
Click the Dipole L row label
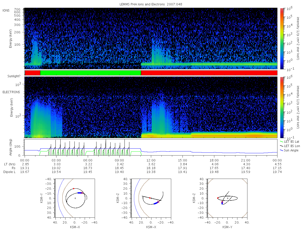click(x=9, y=172)
